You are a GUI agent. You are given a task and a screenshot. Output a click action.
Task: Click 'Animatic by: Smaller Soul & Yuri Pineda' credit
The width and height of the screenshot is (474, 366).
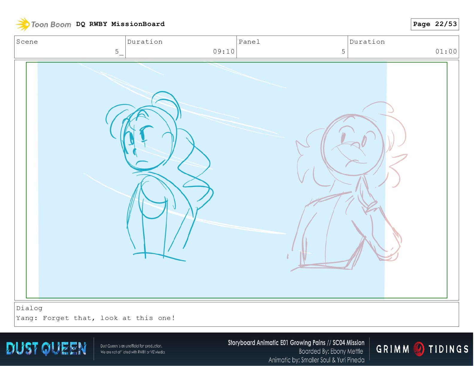tap(316, 360)
